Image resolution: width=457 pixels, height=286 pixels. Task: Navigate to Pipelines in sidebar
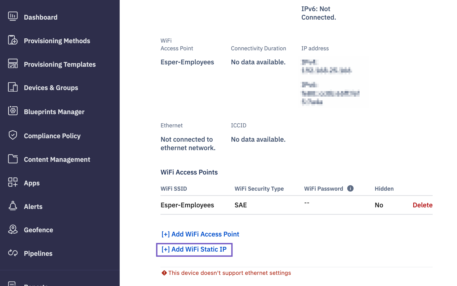point(38,253)
